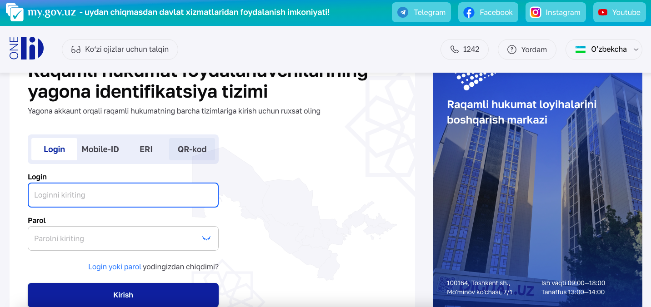Click the Telegram paper plane icon

click(x=403, y=13)
